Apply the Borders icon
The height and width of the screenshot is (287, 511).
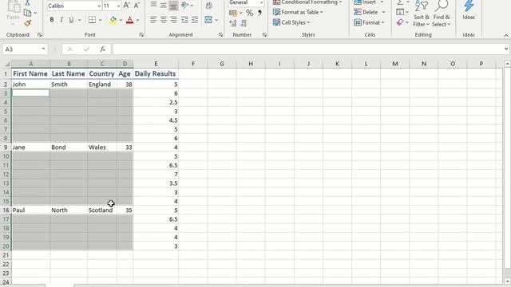click(x=93, y=20)
